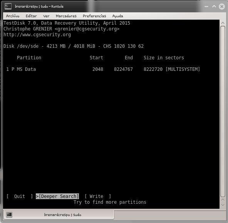Click the Deeper Search option
228x223 pixels.
(x=57, y=196)
